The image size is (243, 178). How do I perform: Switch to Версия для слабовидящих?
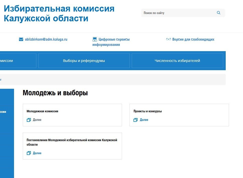coord(193,39)
